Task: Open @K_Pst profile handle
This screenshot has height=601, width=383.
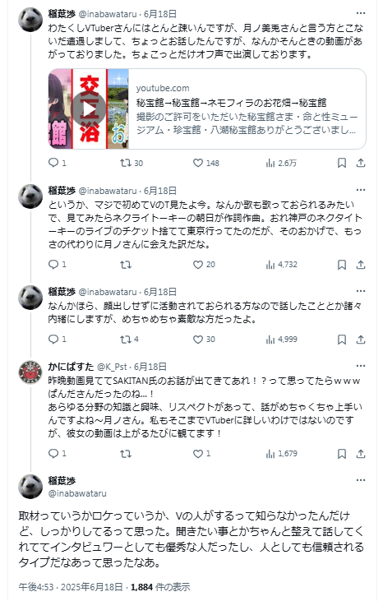Action: click(112, 367)
